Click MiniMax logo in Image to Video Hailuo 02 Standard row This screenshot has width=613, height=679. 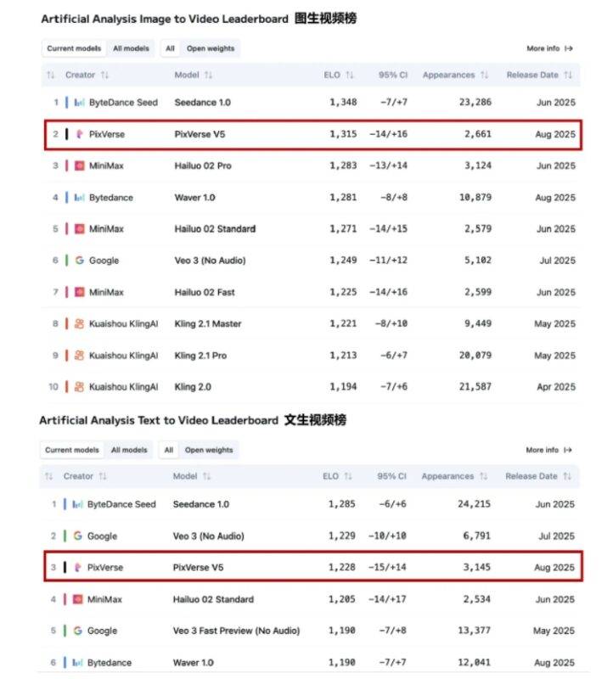click(79, 228)
